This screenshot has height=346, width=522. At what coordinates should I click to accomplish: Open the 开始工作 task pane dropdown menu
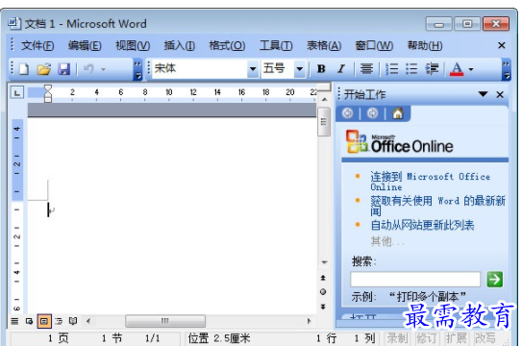pyautogui.click(x=483, y=94)
